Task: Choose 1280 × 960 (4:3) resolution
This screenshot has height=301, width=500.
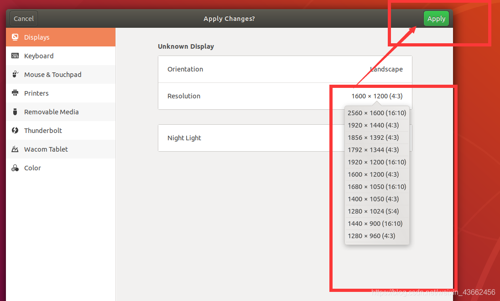Action: tap(377, 236)
